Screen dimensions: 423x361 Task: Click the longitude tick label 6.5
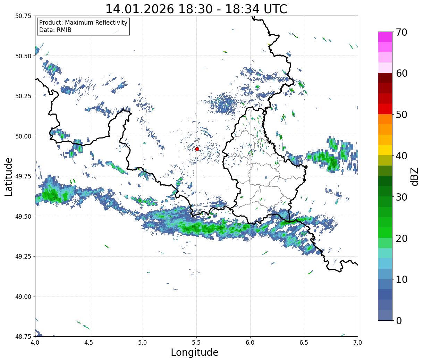click(x=304, y=343)
